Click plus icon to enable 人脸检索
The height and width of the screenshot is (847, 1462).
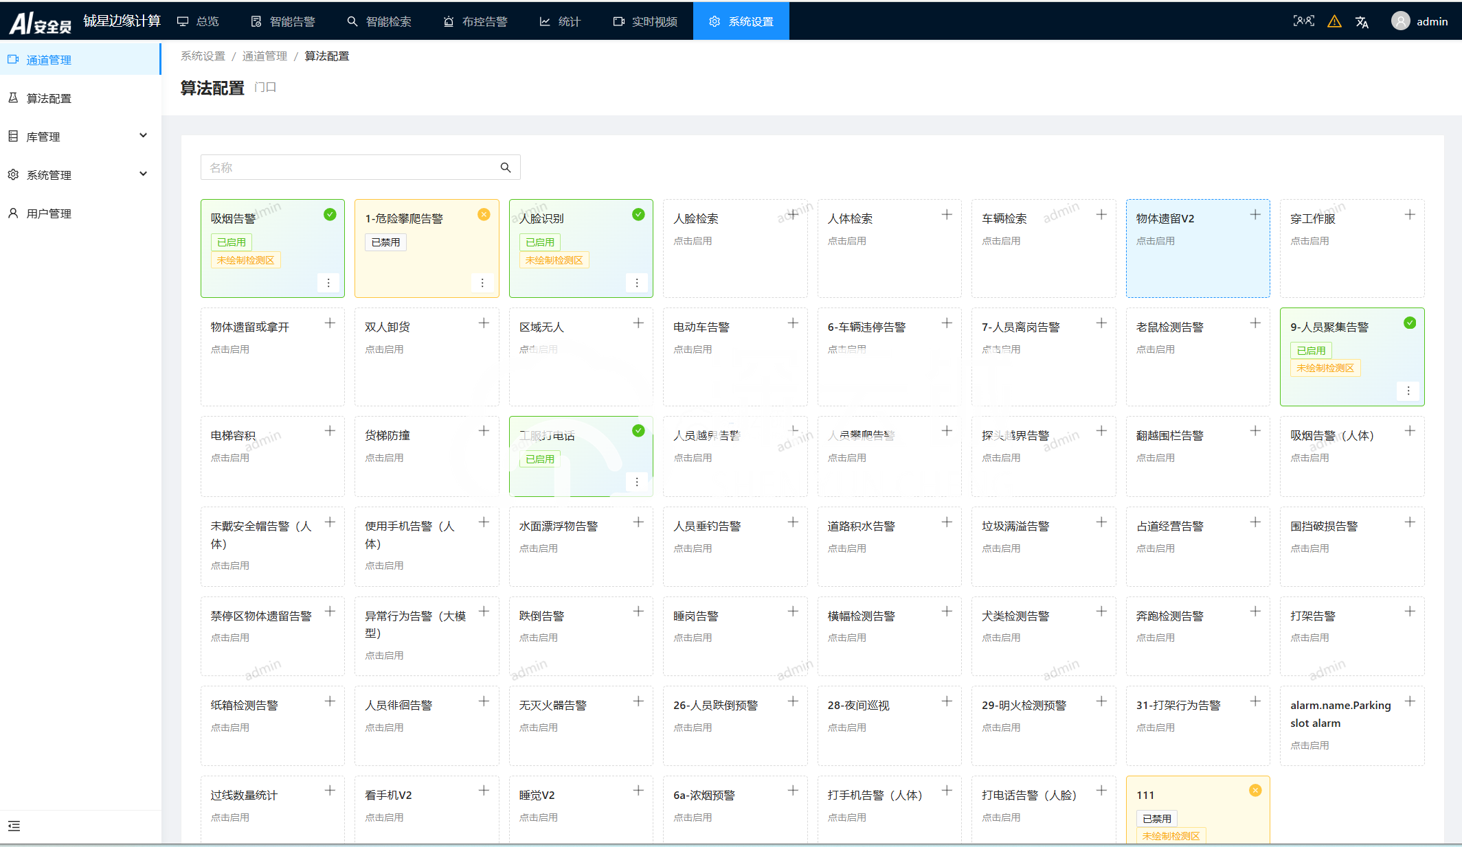coord(793,214)
